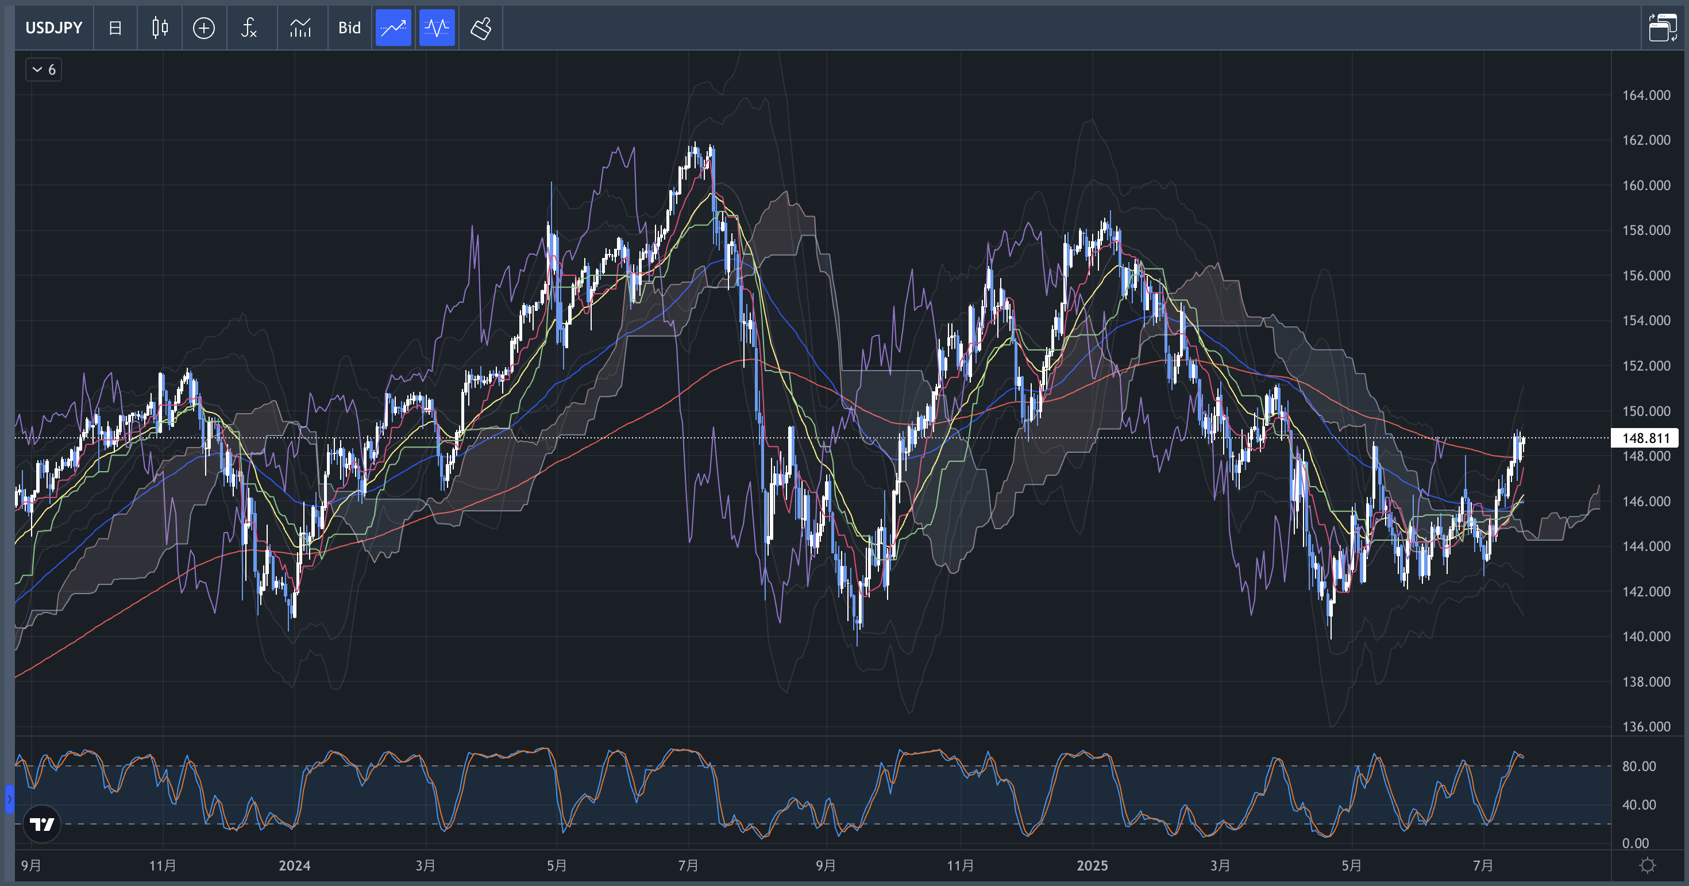This screenshot has height=886, width=1689.
Task: Open the fx indicators menu
Action: (x=249, y=28)
